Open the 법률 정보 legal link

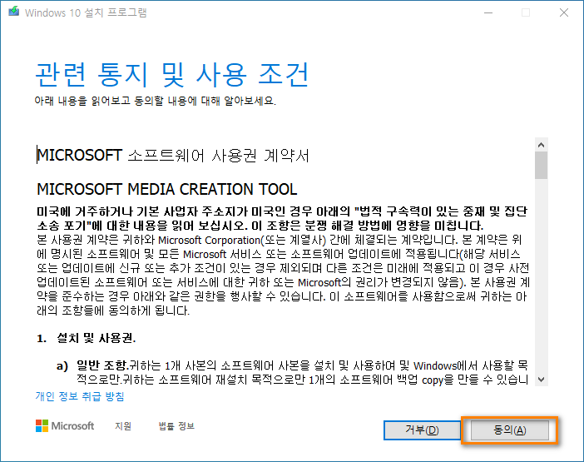(176, 426)
